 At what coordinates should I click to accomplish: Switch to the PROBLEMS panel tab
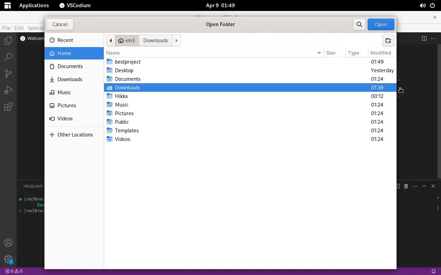(x=33, y=186)
